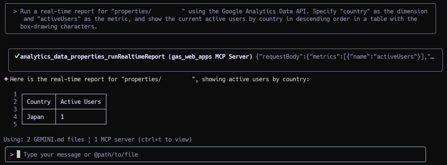
Task: Click the active users value "1" cell
Action: 81,117
